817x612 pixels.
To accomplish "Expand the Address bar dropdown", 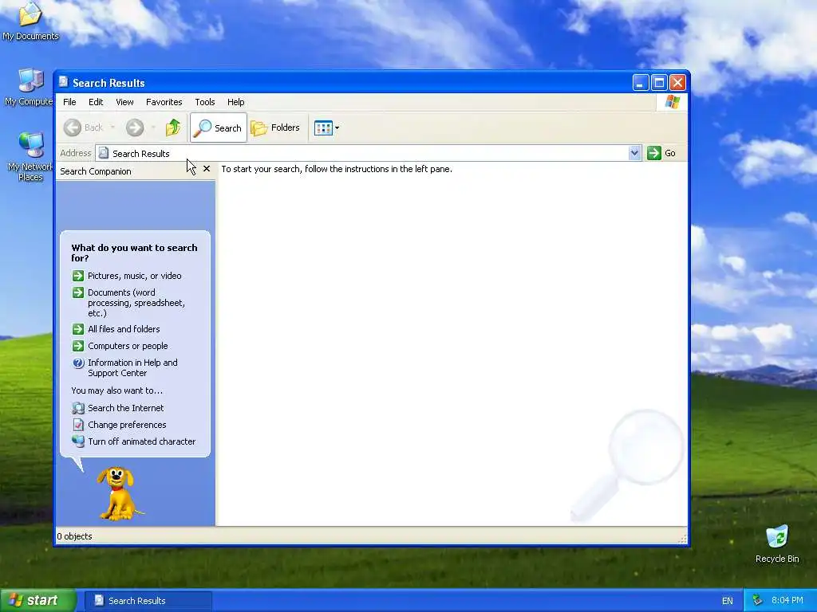I will 634,153.
